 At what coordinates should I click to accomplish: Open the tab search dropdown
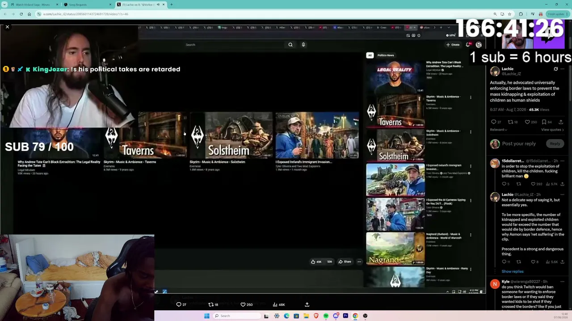4,4
